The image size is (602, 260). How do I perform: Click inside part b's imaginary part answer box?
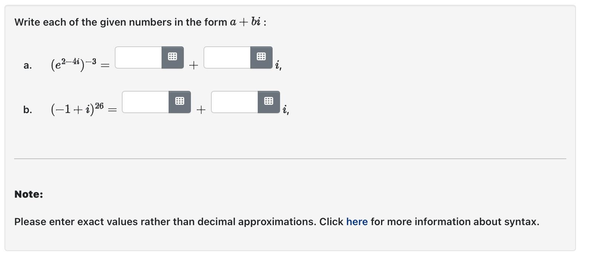[234, 101]
